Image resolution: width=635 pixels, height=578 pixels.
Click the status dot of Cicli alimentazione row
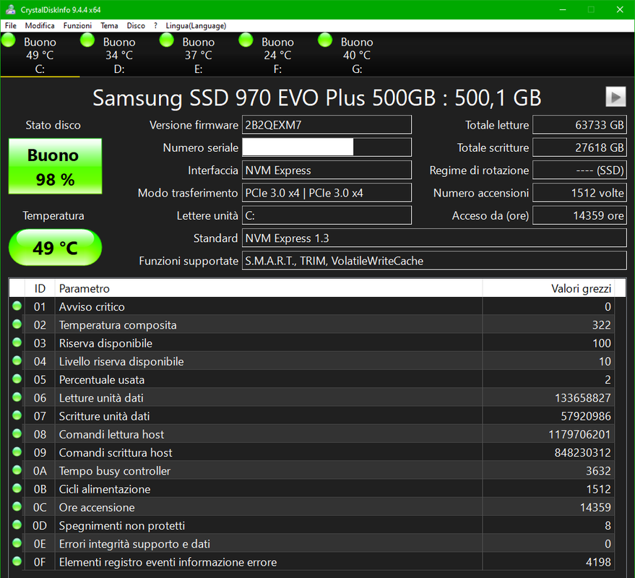click(17, 488)
